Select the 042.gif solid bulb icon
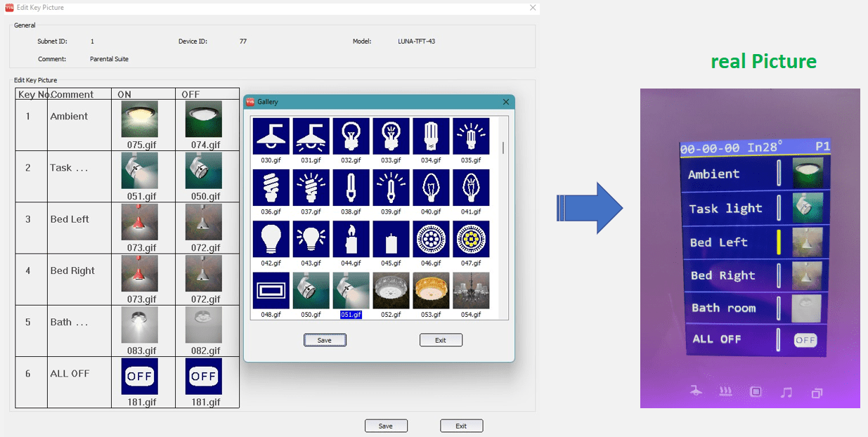Image resolution: width=868 pixels, height=437 pixels. point(271,239)
